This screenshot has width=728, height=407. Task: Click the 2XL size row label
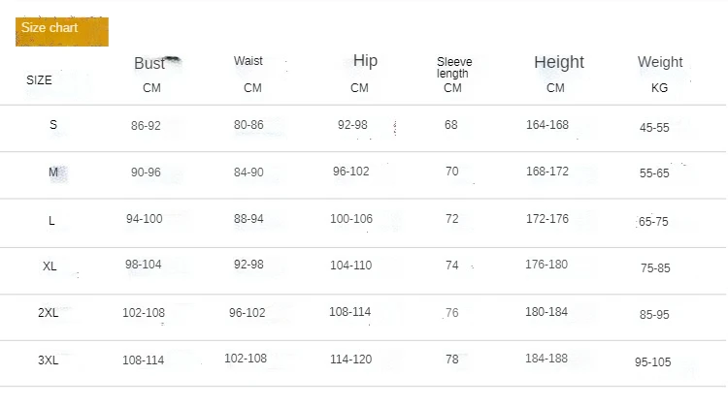pos(49,313)
